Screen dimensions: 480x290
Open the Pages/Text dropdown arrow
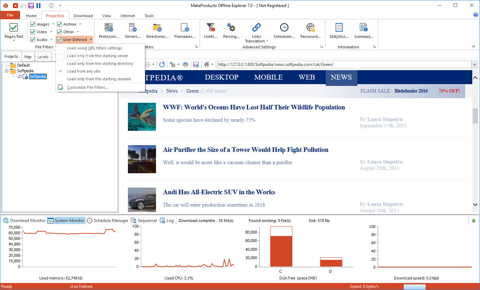tap(14, 41)
